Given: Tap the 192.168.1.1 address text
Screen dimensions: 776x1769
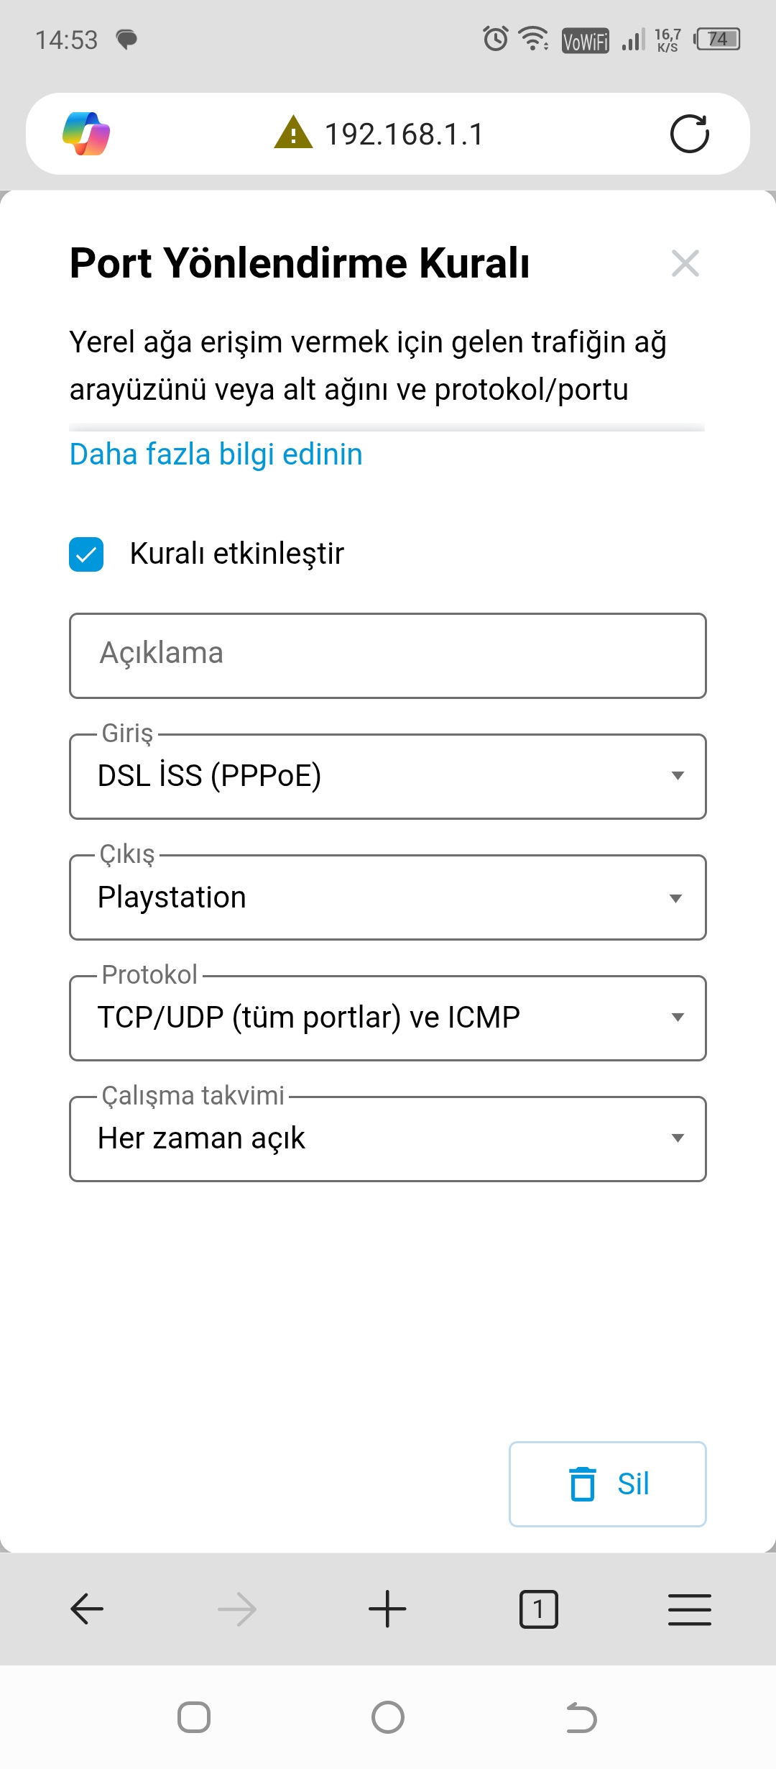Looking at the screenshot, I should [x=405, y=134].
